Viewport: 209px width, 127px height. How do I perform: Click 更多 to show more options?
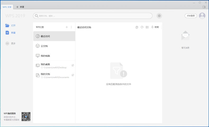(10, 43)
